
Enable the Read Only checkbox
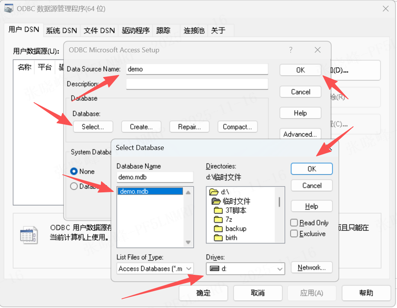click(x=294, y=223)
